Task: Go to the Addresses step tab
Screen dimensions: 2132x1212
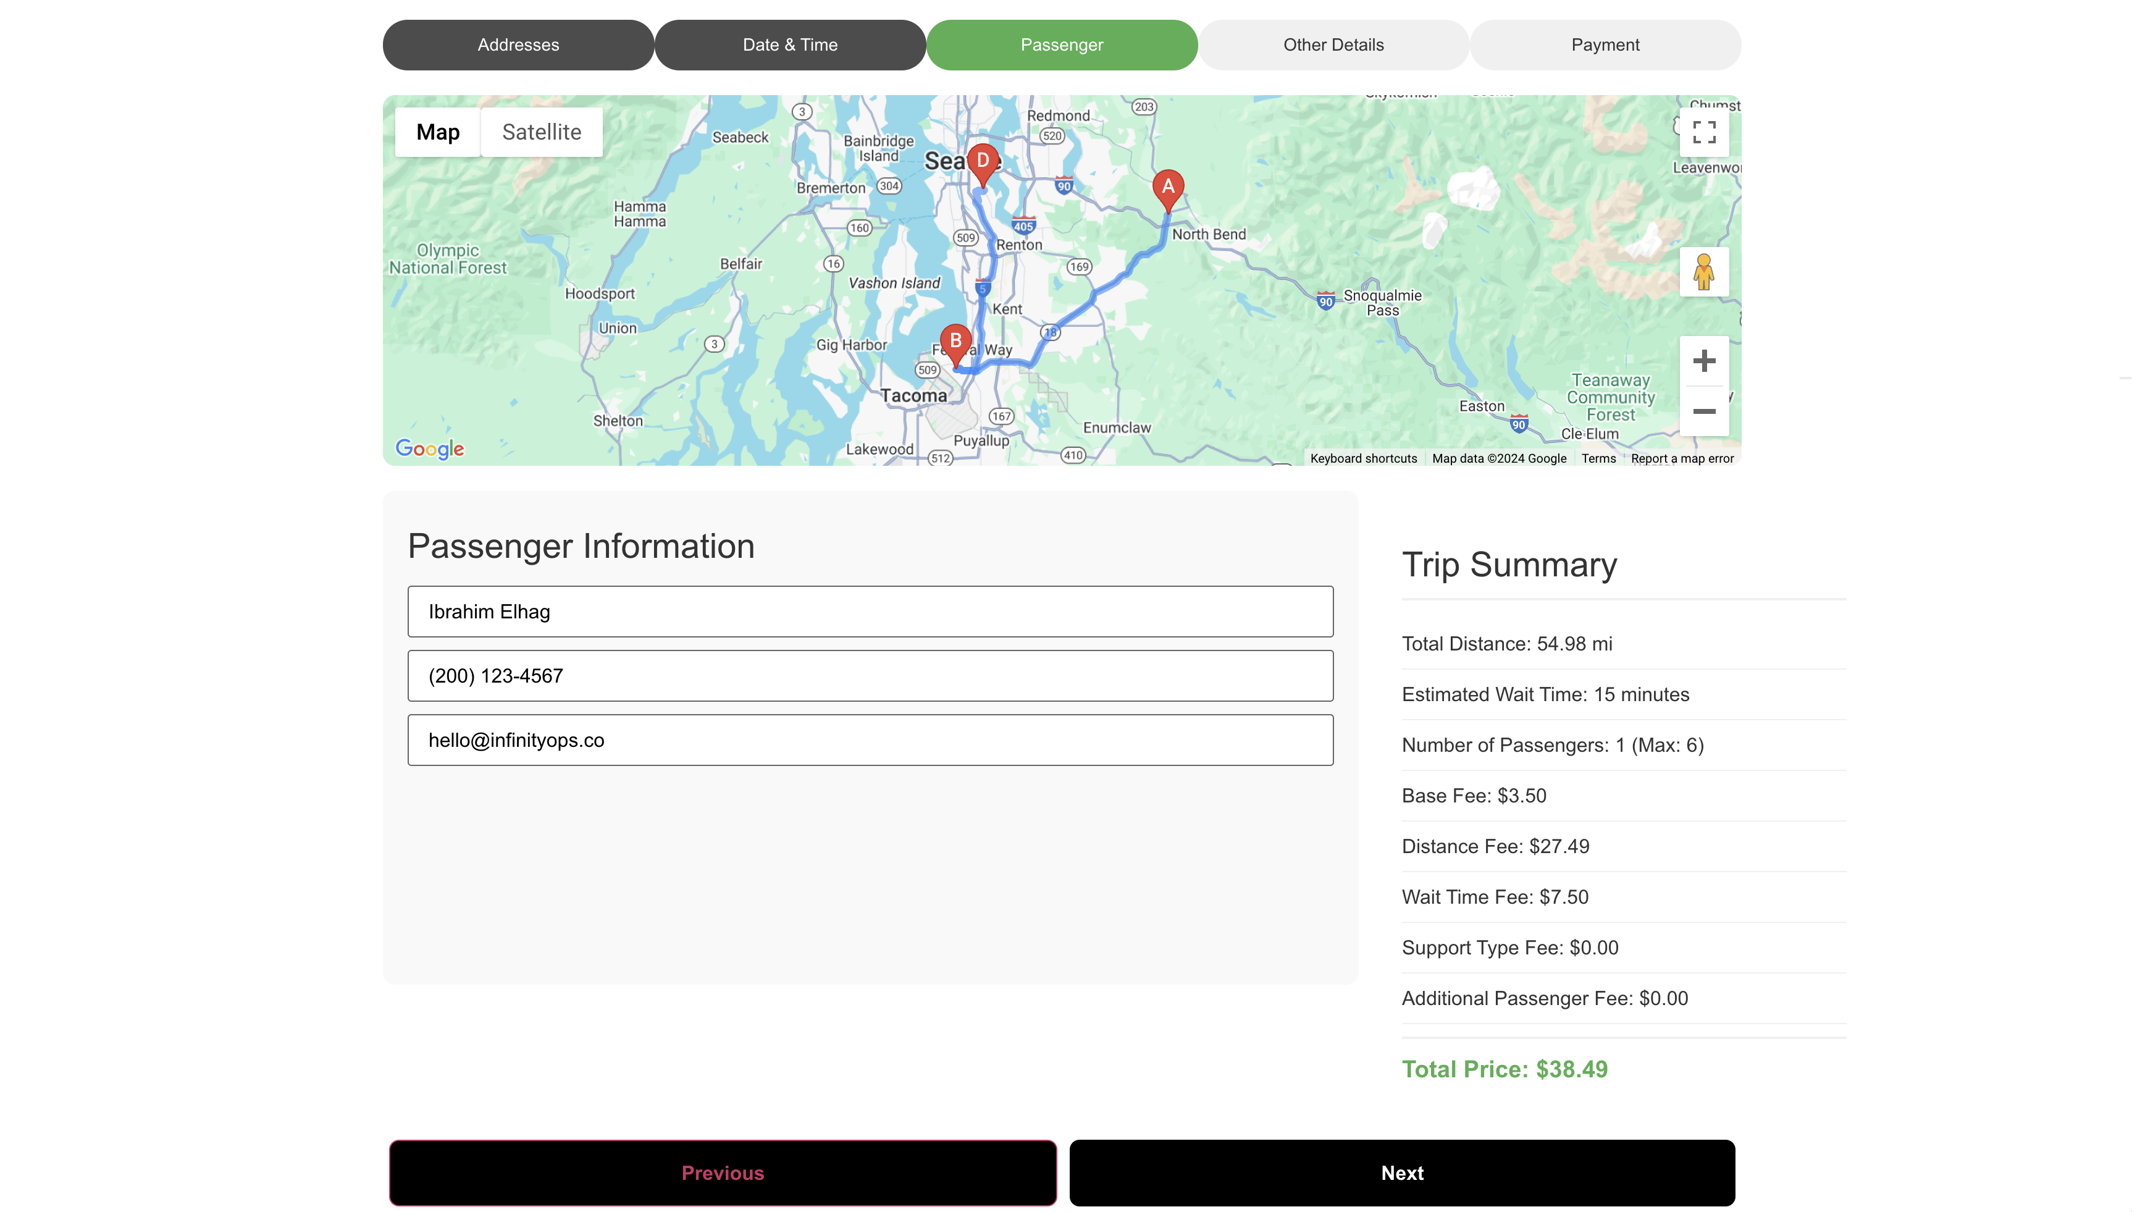Action: coord(518,45)
